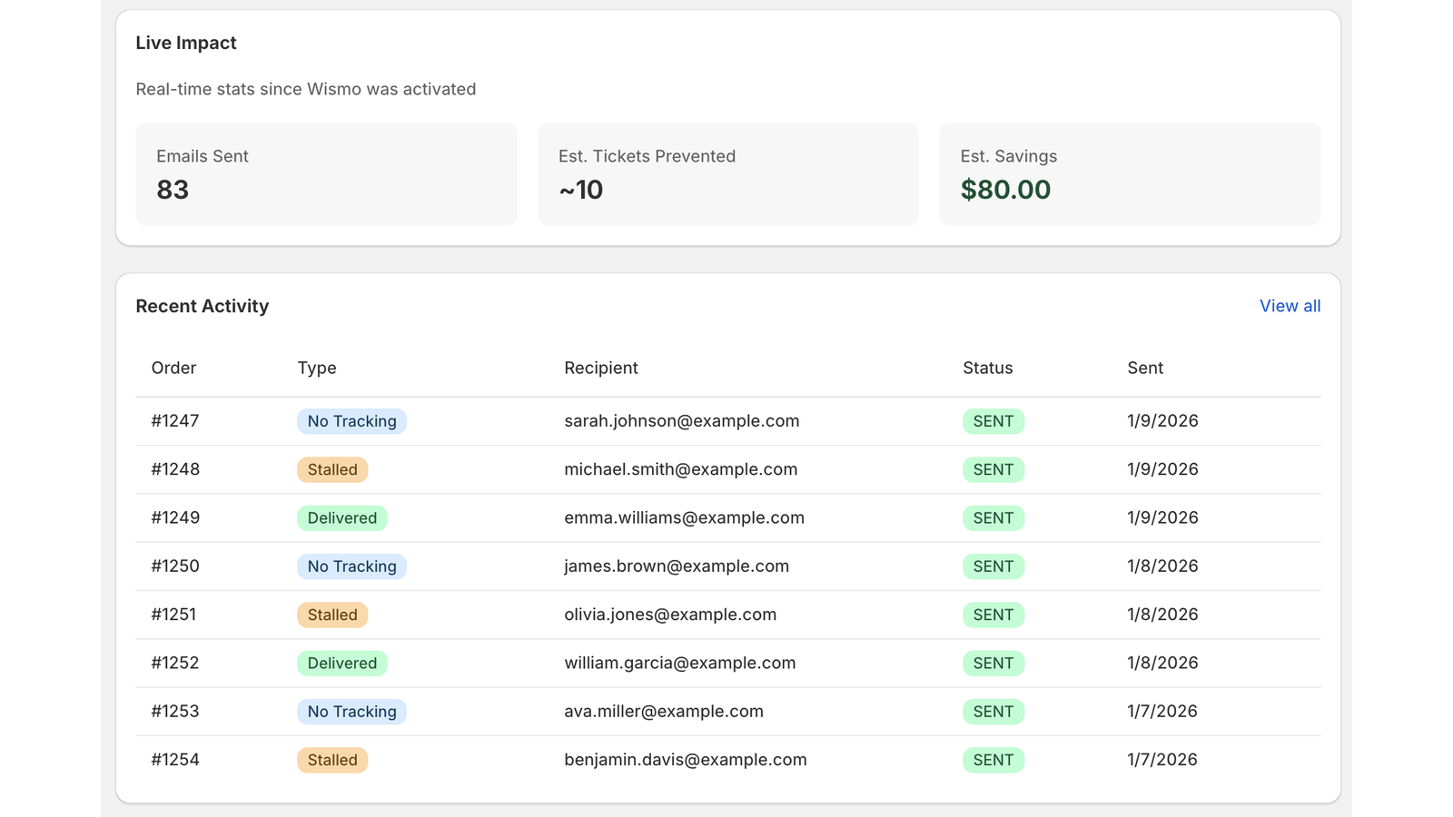Click the Est. Savings $80.00 card
This screenshot has width=1453, height=817.
[1130, 174]
